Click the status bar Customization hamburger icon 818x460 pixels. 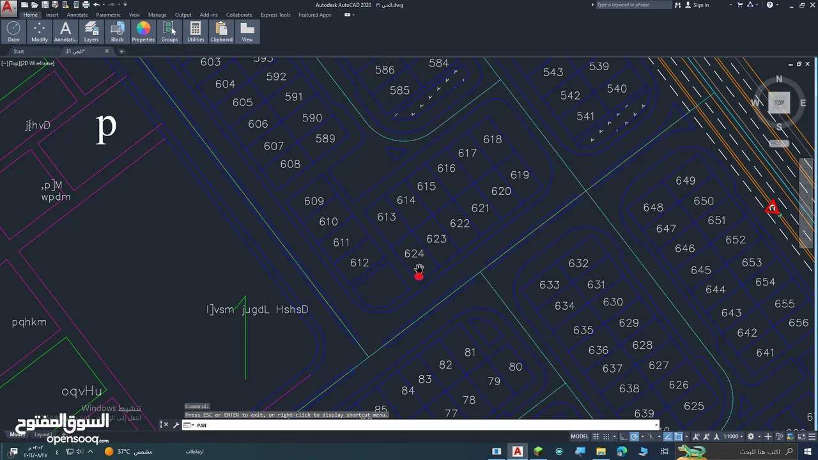click(x=812, y=436)
